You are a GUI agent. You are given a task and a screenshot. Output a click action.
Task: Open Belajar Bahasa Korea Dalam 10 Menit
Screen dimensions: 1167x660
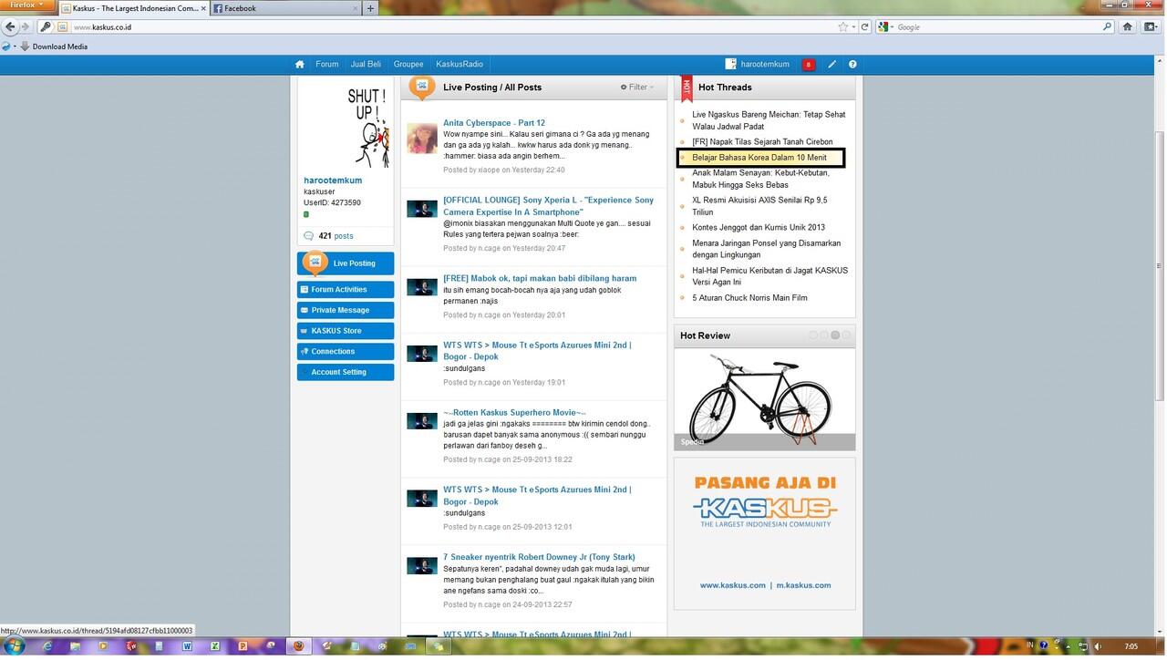(x=759, y=158)
